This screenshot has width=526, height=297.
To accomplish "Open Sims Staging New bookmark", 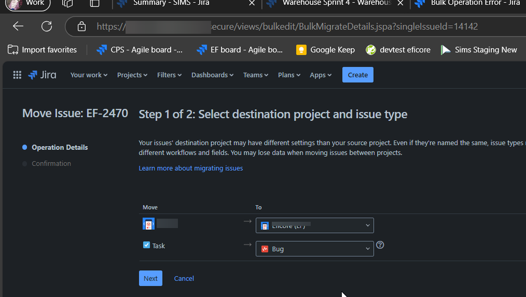I will pos(479,50).
